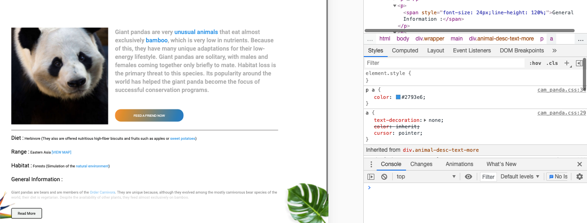
Task: Click the color: inherit strikethrough declaration
Action: 397,126
